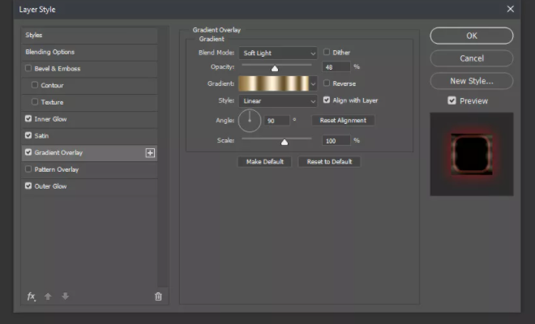
Task: Select the Styles section
Action: 89,35
